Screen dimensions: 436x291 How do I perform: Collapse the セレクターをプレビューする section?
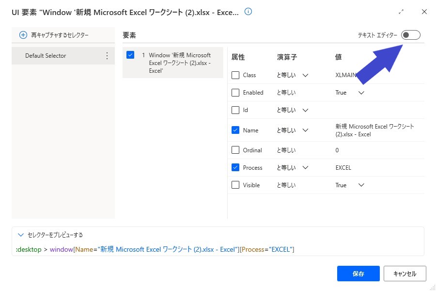[20, 235]
